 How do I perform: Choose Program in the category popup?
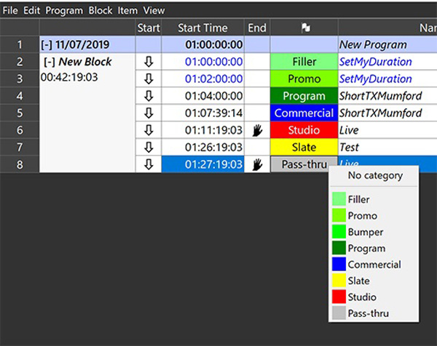click(374, 248)
